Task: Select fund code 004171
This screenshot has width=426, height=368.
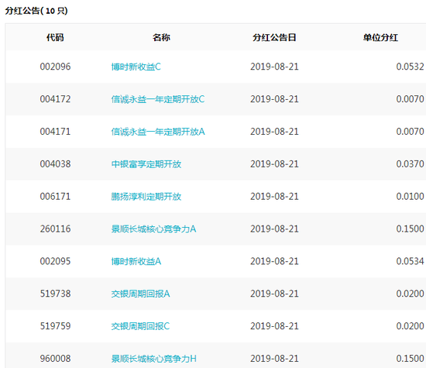Action: tap(55, 132)
